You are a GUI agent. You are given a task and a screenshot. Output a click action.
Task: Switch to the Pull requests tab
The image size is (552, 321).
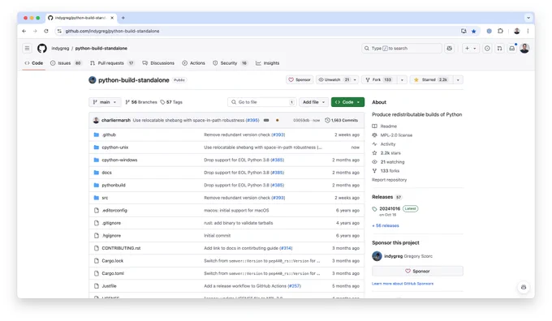pos(112,63)
